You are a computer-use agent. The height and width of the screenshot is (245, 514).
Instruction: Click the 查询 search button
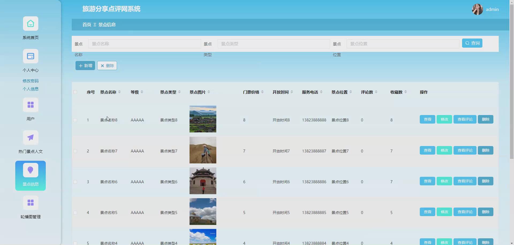[472, 43]
